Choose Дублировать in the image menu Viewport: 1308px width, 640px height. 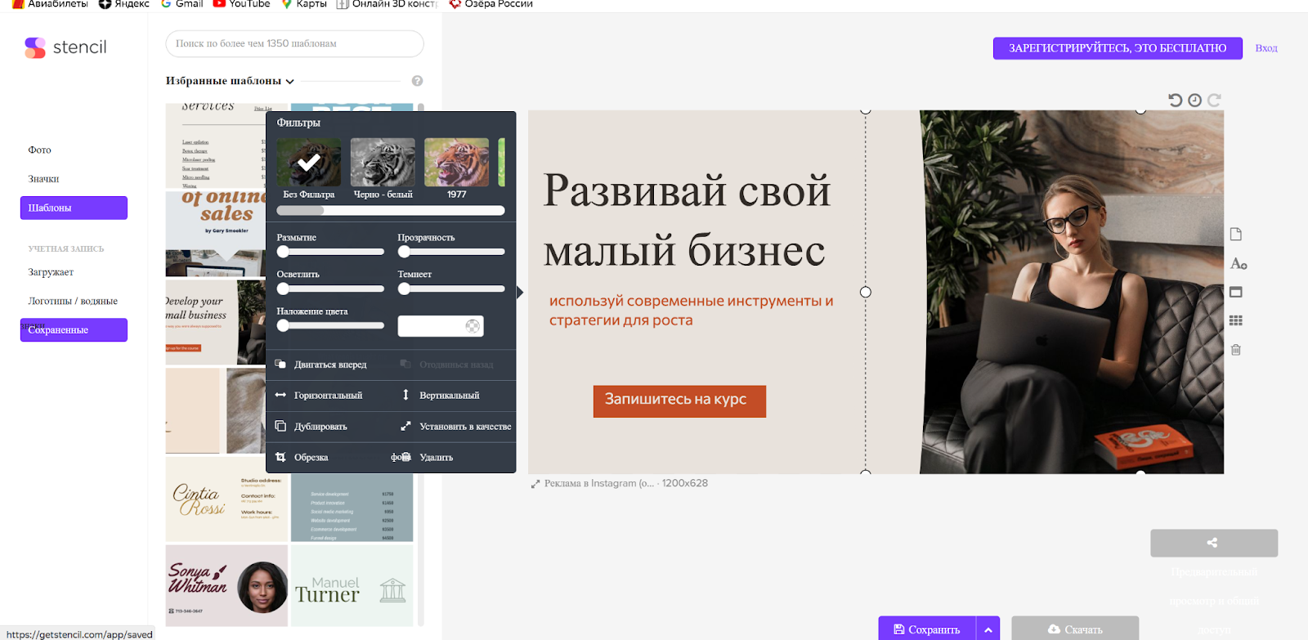point(320,427)
